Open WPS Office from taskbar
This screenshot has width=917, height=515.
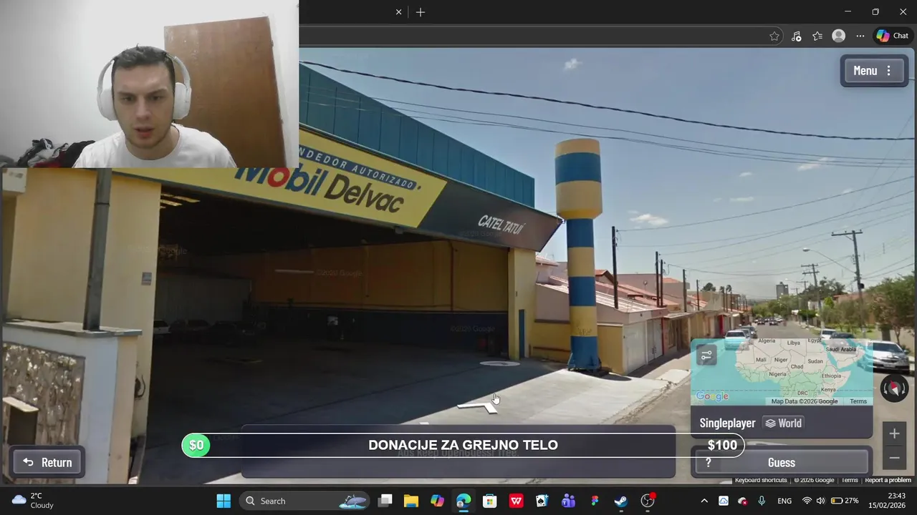tap(516, 501)
